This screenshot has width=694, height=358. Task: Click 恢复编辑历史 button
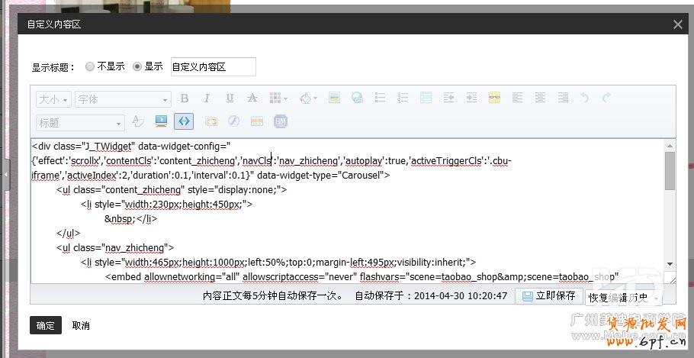pyautogui.click(x=618, y=297)
